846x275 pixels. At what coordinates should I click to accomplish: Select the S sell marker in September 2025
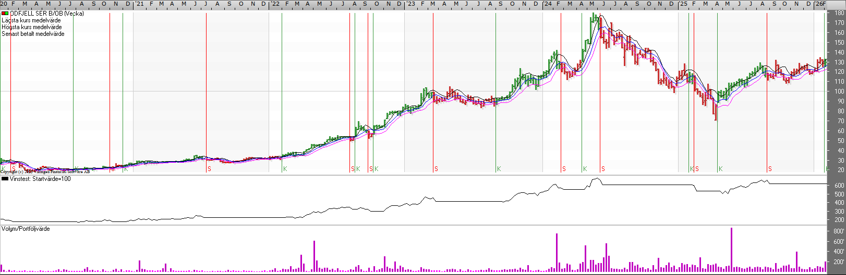pyautogui.click(x=770, y=169)
